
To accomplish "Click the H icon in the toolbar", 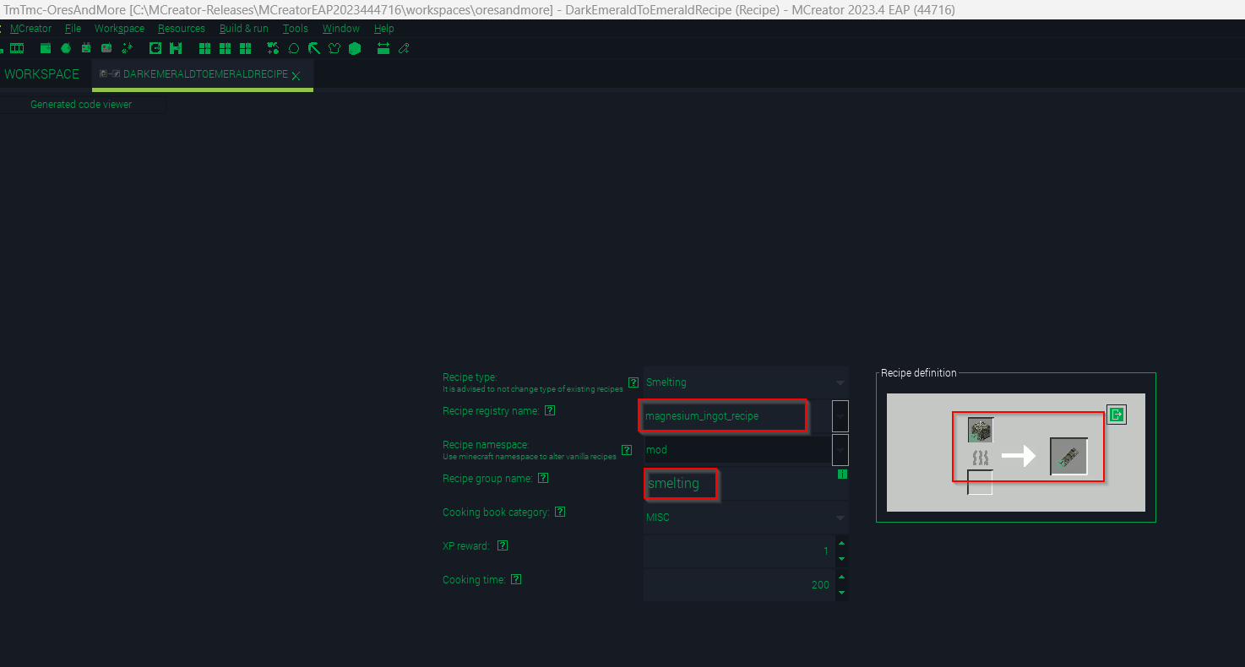I will (x=176, y=48).
